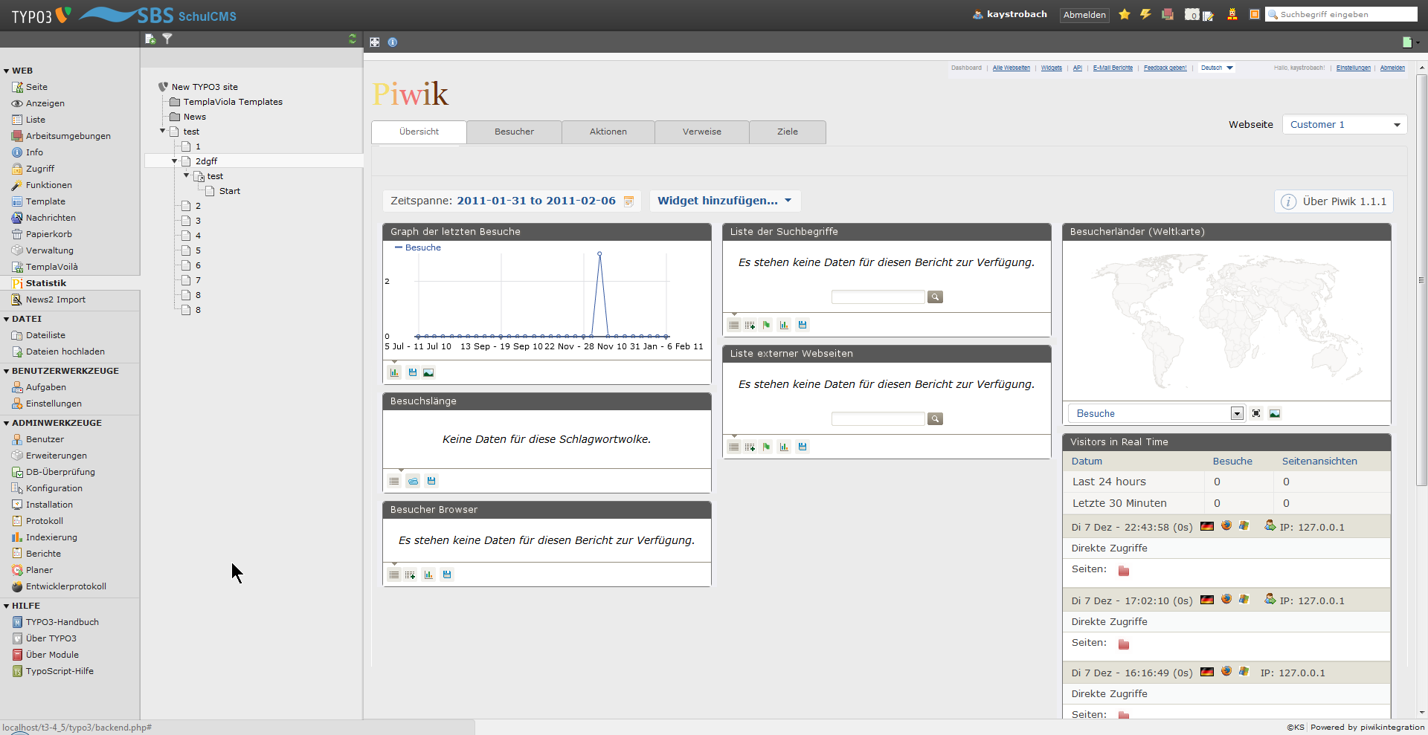This screenshot has width=1428, height=735.
Task: Switch to the Ziele tab
Action: (x=788, y=132)
